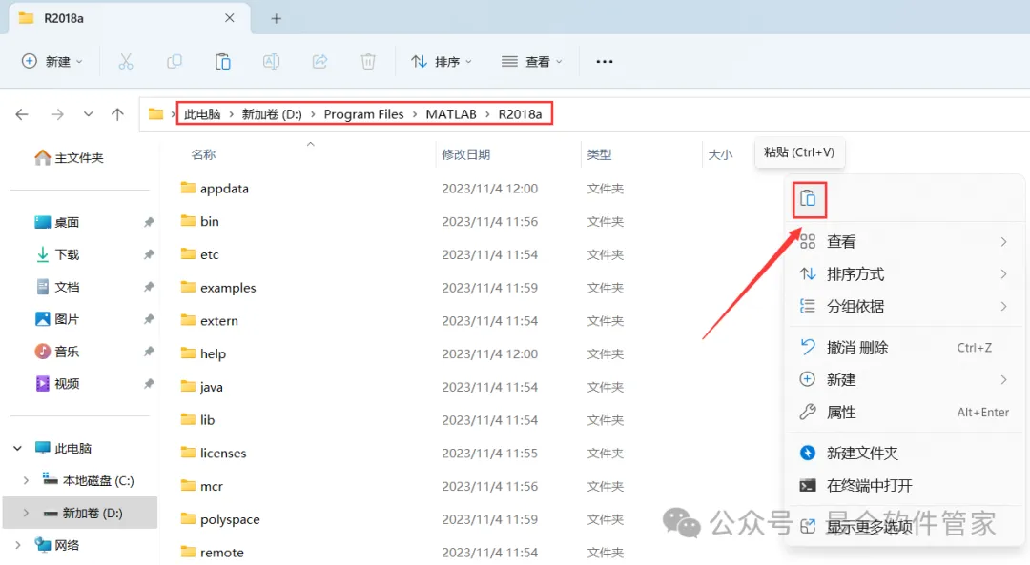Choose 在终端中打开 in context menu
This screenshot has height=565, width=1030.
tap(903, 486)
